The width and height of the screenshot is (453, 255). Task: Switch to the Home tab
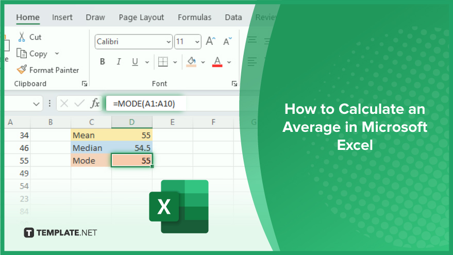point(28,18)
